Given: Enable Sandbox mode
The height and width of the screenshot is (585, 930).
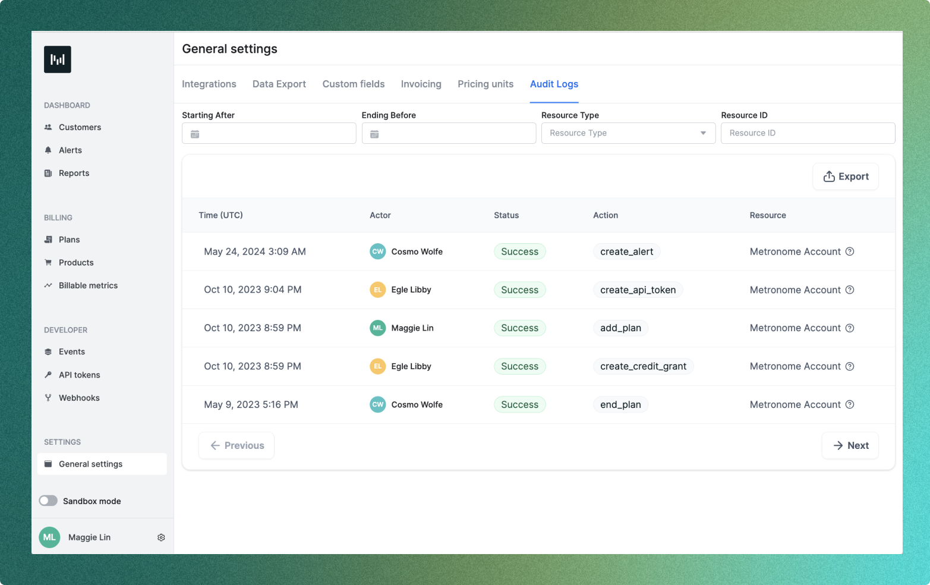Looking at the screenshot, I should [48, 501].
